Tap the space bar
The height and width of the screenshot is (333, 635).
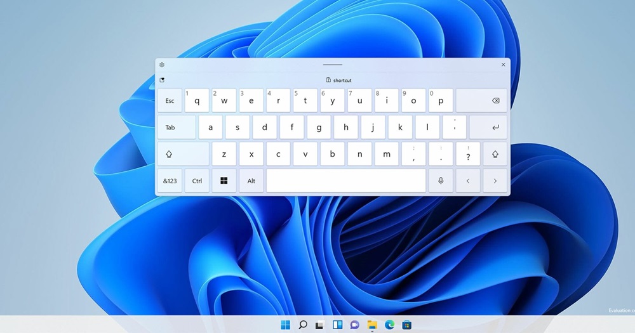[x=346, y=181]
